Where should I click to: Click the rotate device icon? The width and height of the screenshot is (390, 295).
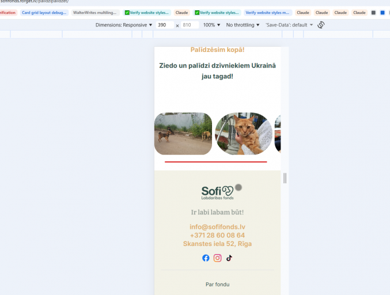321,25
